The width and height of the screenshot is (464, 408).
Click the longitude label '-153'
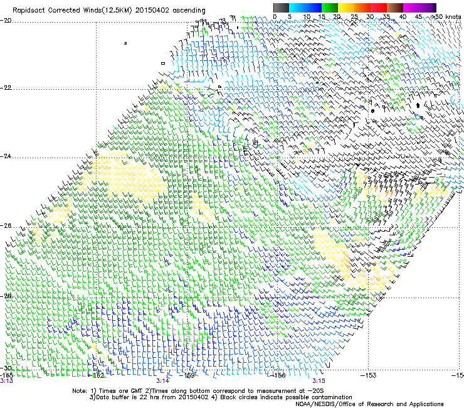tap(369, 375)
